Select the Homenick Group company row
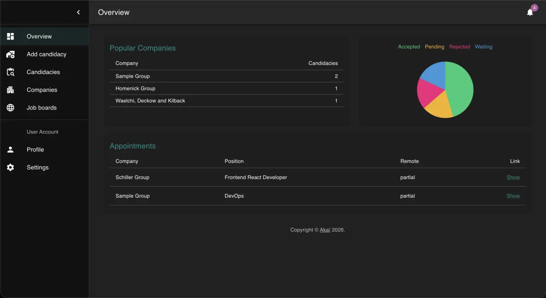Image resolution: width=546 pixels, height=298 pixels. pos(227,89)
